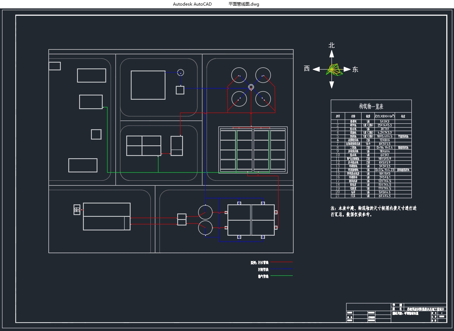This screenshot has width=454, height=331.
Task: Select the D=16, H=2.4 dimension cell
Action: pos(385,147)
